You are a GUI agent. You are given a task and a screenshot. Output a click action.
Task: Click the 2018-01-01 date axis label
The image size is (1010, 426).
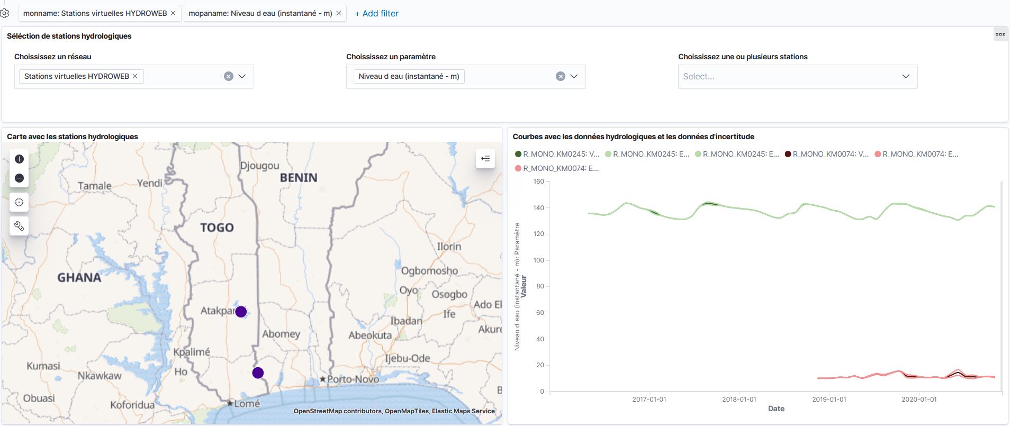(740, 400)
